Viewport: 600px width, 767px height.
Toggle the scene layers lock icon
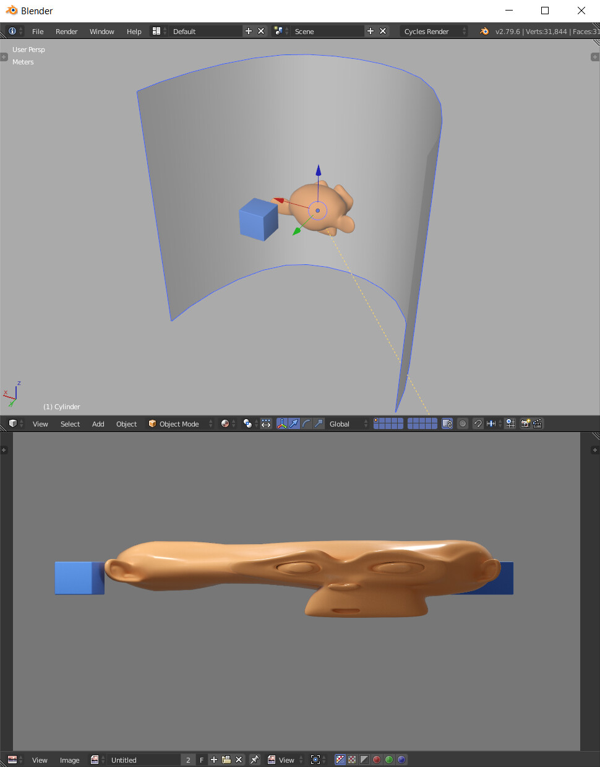446,423
